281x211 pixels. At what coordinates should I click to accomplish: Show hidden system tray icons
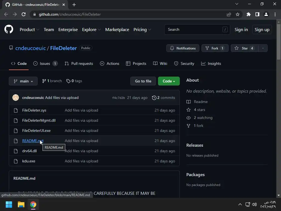[240, 204]
